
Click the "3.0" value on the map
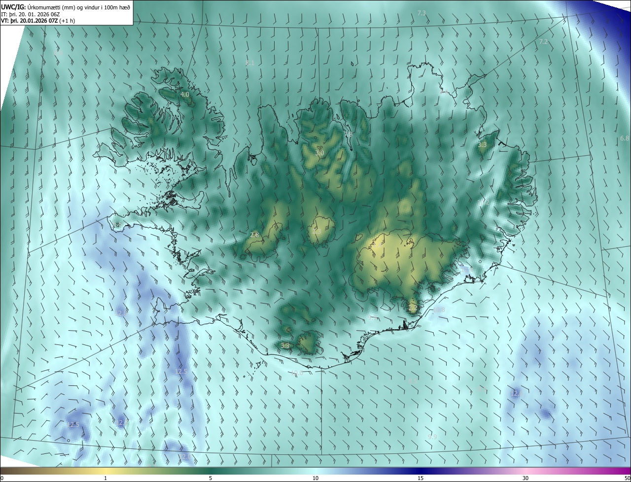pyautogui.click(x=319, y=153)
